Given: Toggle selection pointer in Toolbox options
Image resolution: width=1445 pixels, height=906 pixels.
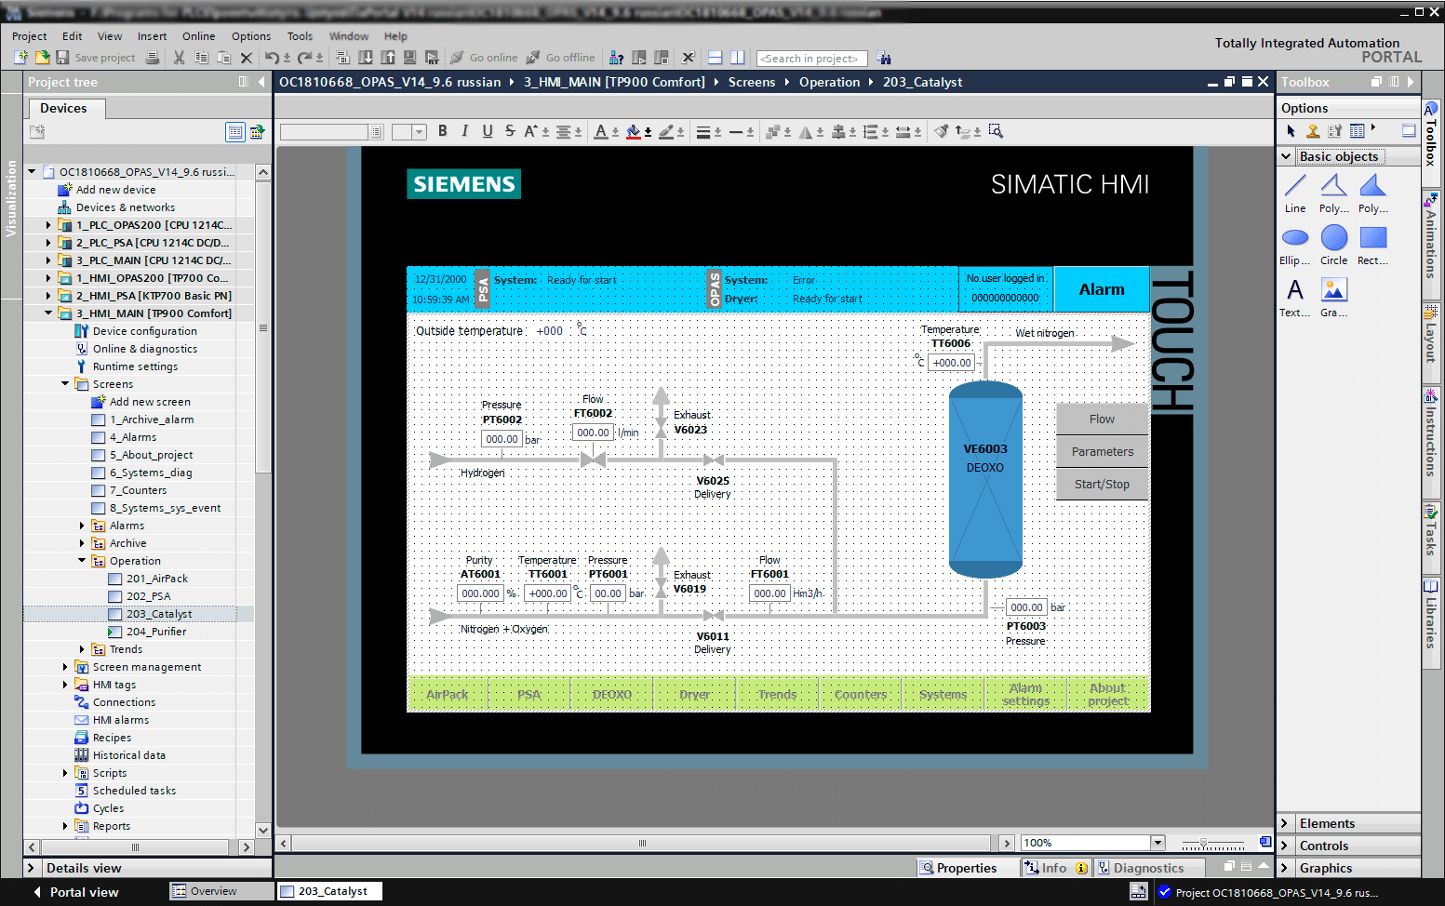Looking at the screenshot, I should coord(1291,131).
